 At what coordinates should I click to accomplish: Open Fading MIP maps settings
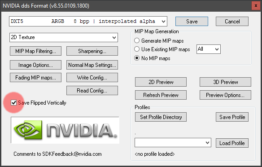point(35,77)
